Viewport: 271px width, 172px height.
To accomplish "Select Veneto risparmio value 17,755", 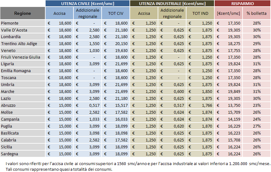I will pos(234,50).
